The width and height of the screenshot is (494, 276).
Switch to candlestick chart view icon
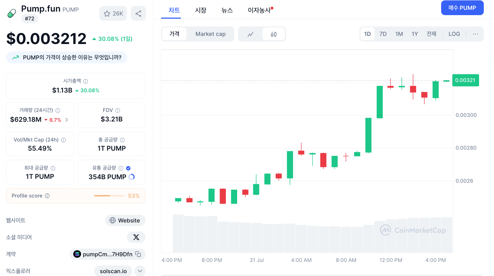(274, 34)
